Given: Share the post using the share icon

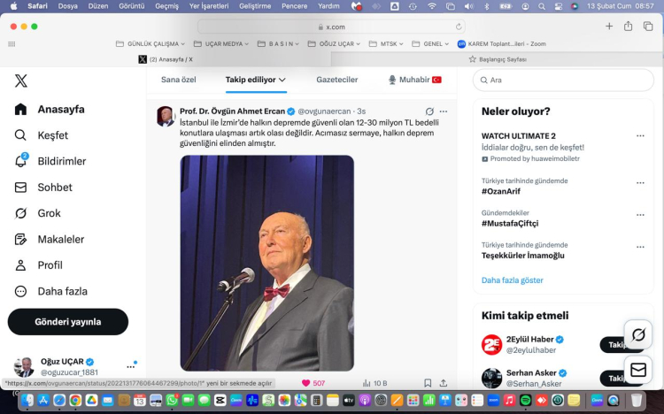Looking at the screenshot, I should (444, 383).
